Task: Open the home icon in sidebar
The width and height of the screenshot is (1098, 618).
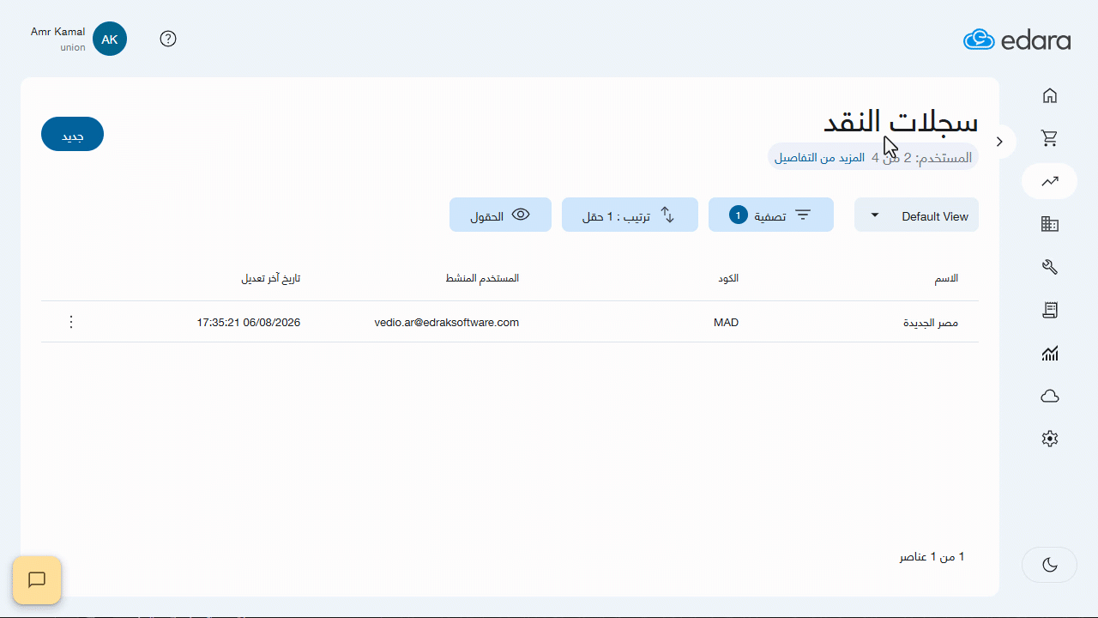Action: 1050,95
